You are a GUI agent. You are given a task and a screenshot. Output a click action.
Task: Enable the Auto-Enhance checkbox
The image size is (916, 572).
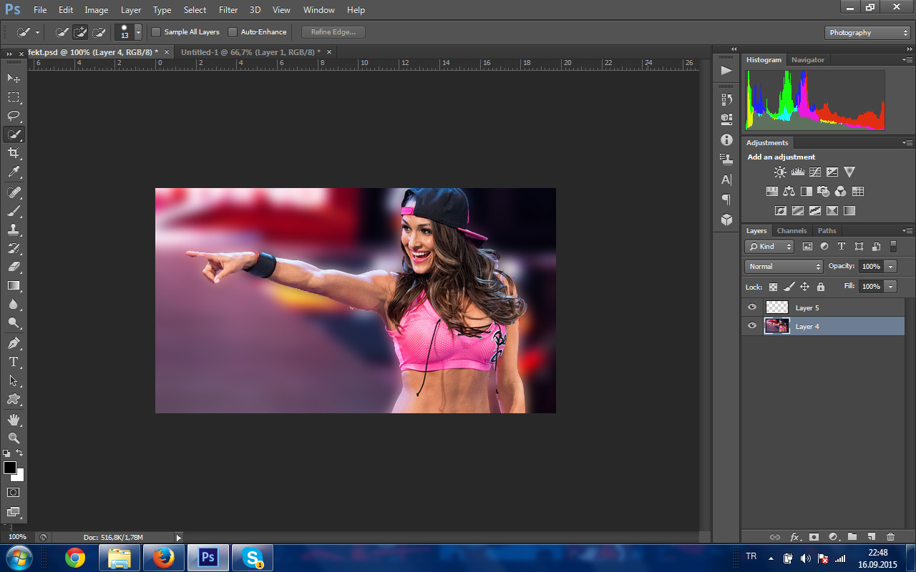pyautogui.click(x=233, y=32)
